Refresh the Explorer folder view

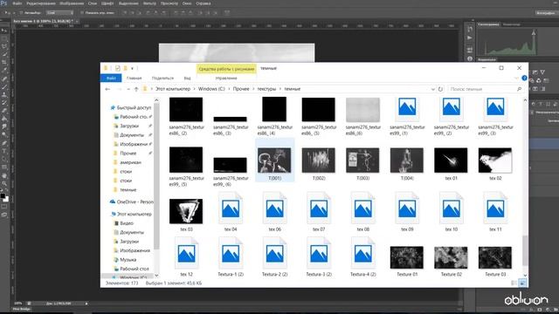(x=440, y=89)
